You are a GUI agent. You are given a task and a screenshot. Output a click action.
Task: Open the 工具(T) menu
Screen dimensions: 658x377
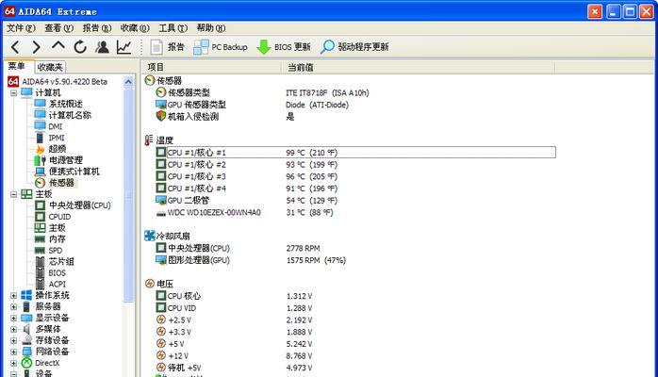coord(173,28)
